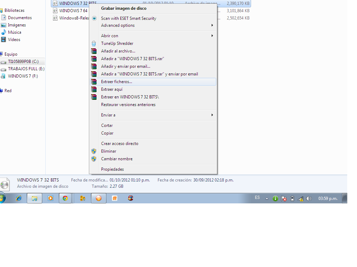Click TuneUp Shredder trash icon
Screen dimensions: 357x267
click(94, 43)
